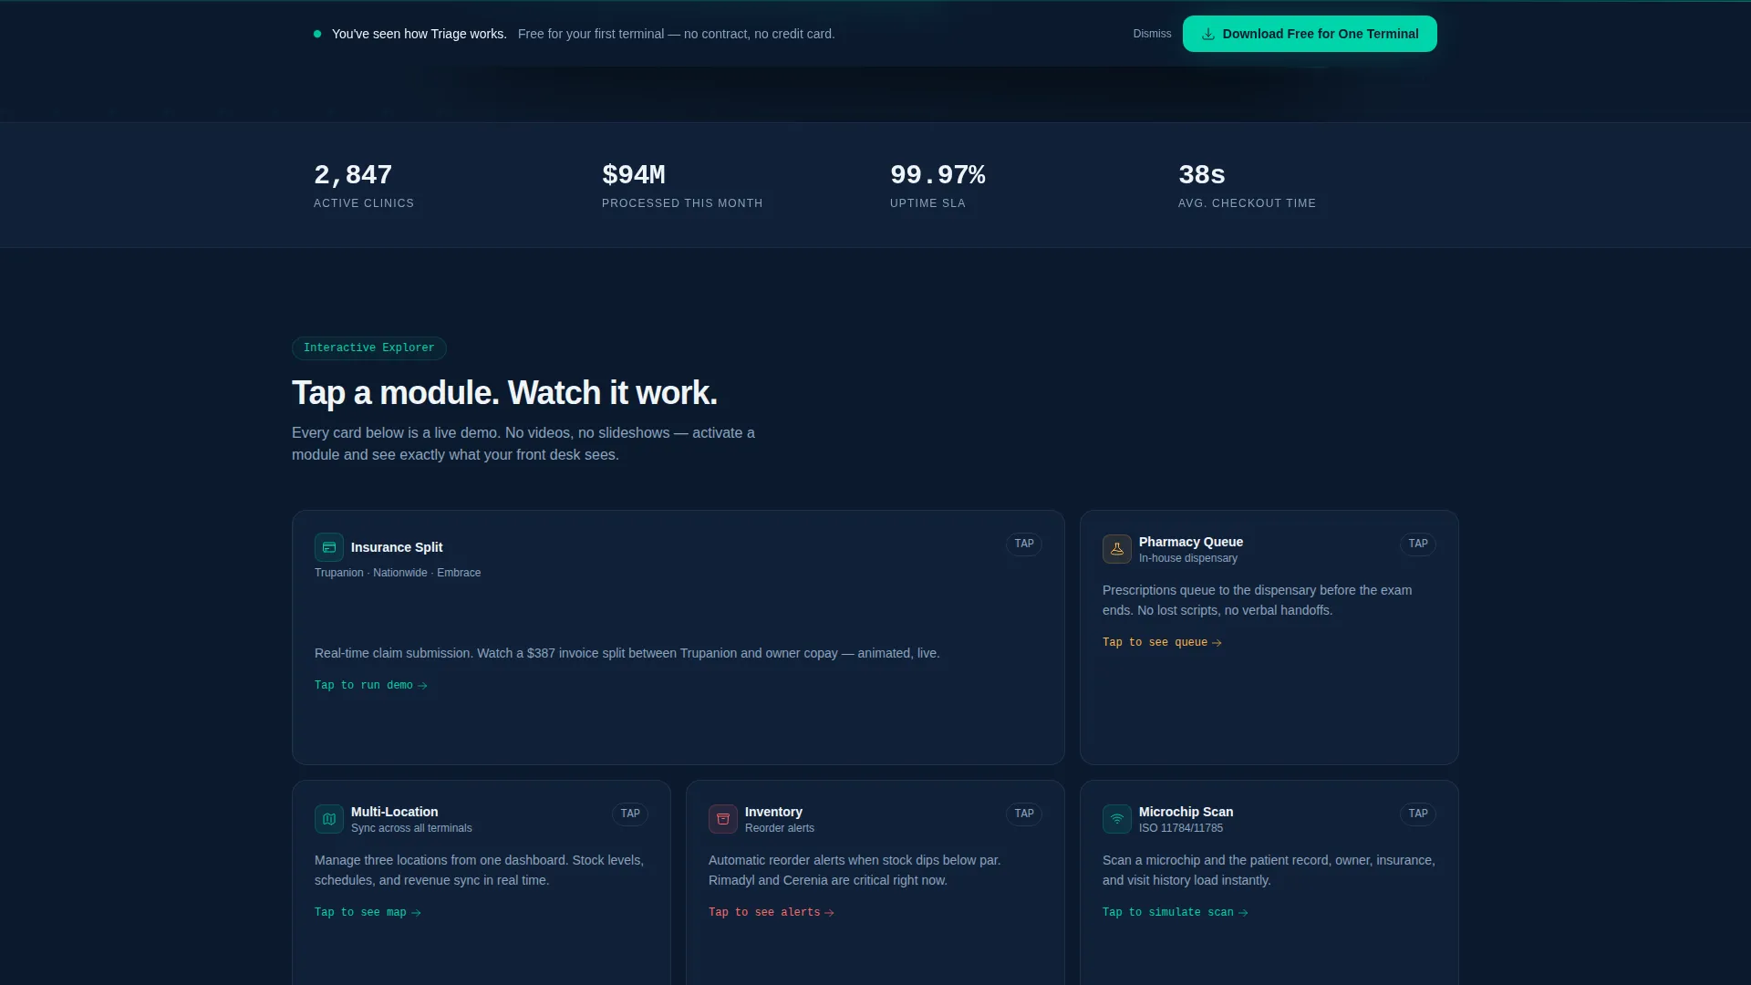The height and width of the screenshot is (985, 1751).
Task: Click the arrow after Tap to see alerts
Action: (x=829, y=913)
